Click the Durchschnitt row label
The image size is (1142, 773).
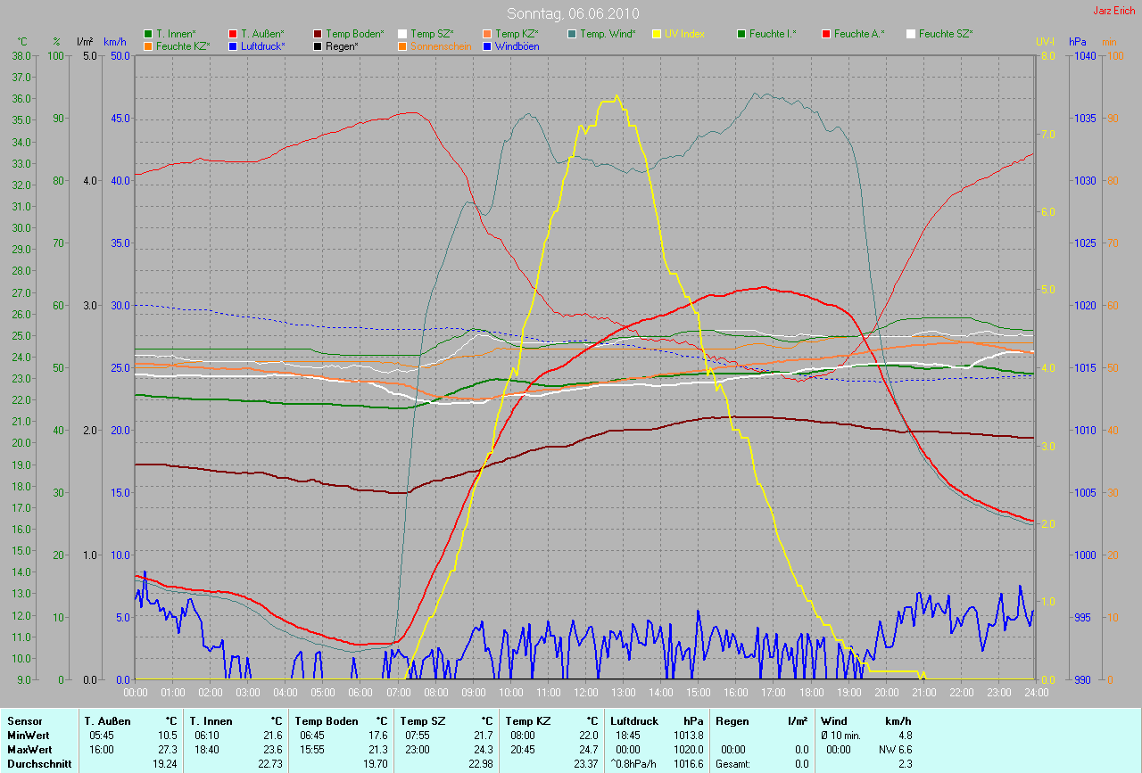point(38,764)
